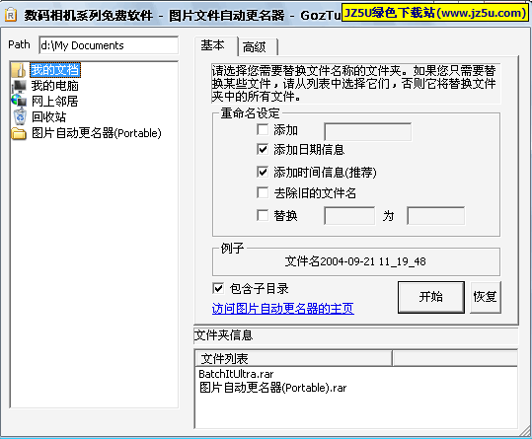Image resolution: width=532 pixels, height=439 pixels.
Task: Enable 去除旧的文件名 checkbox
Action: [x=263, y=192]
